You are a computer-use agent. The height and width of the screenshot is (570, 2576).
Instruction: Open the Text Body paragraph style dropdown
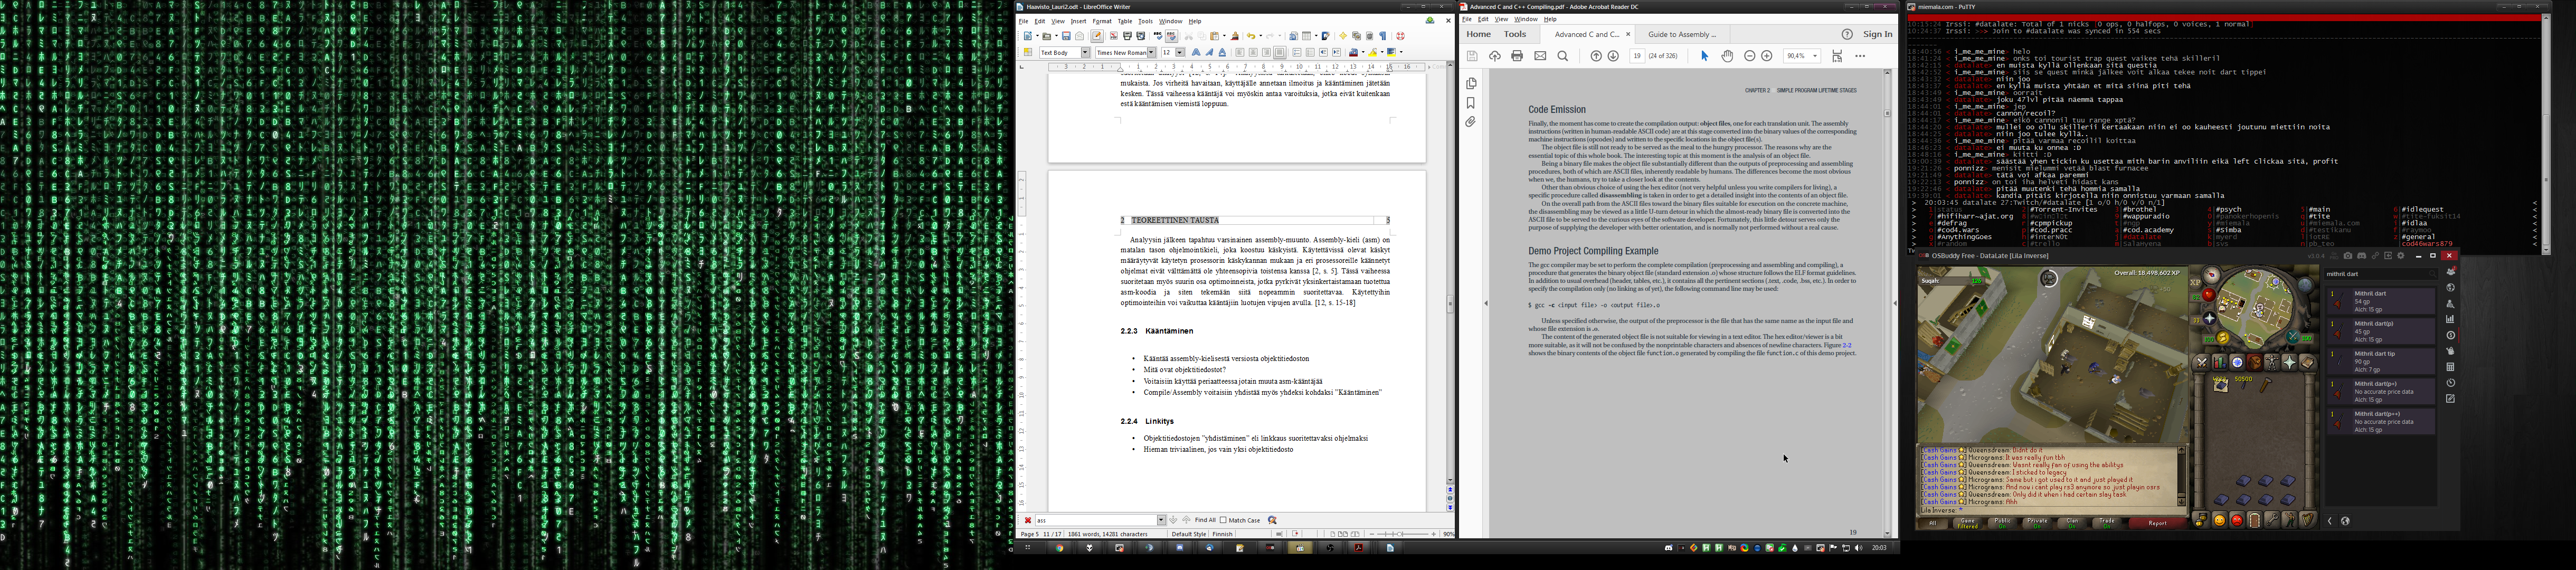click(x=1085, y=52)
